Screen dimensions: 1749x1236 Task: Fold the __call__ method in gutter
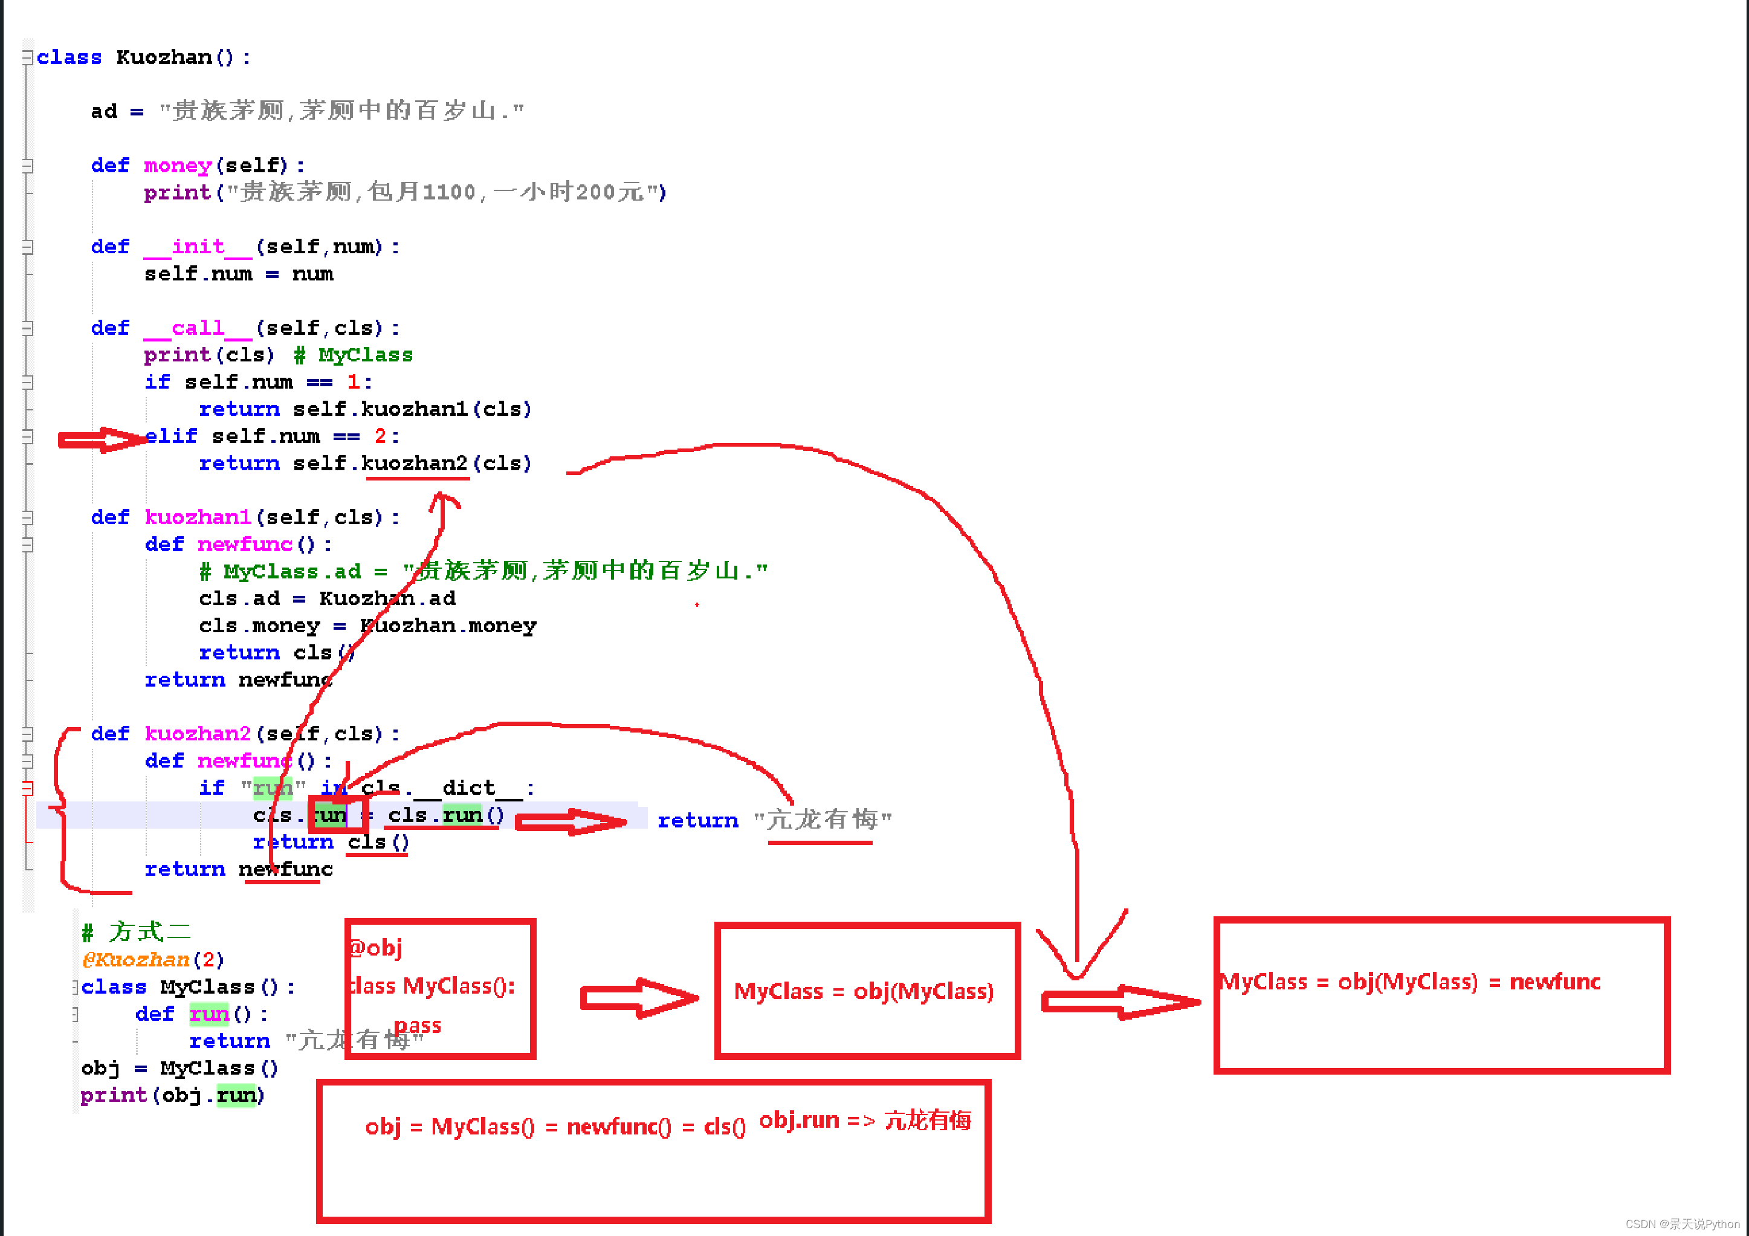(28, 328)
